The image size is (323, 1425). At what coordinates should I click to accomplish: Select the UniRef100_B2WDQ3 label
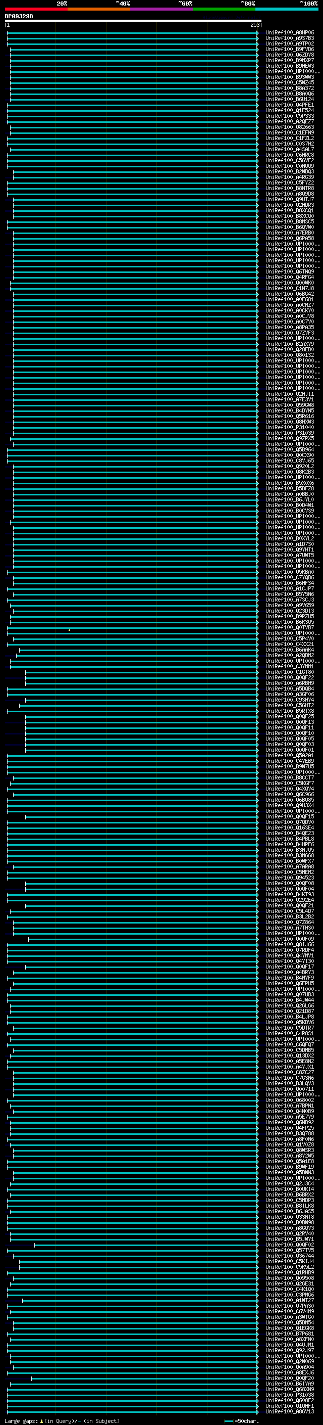click(289, 171)
